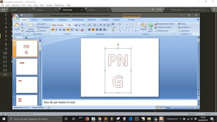This screenshot has height=122, width=217.
Task: Align text left in Paragrafo group
Action: pos(90,29)
